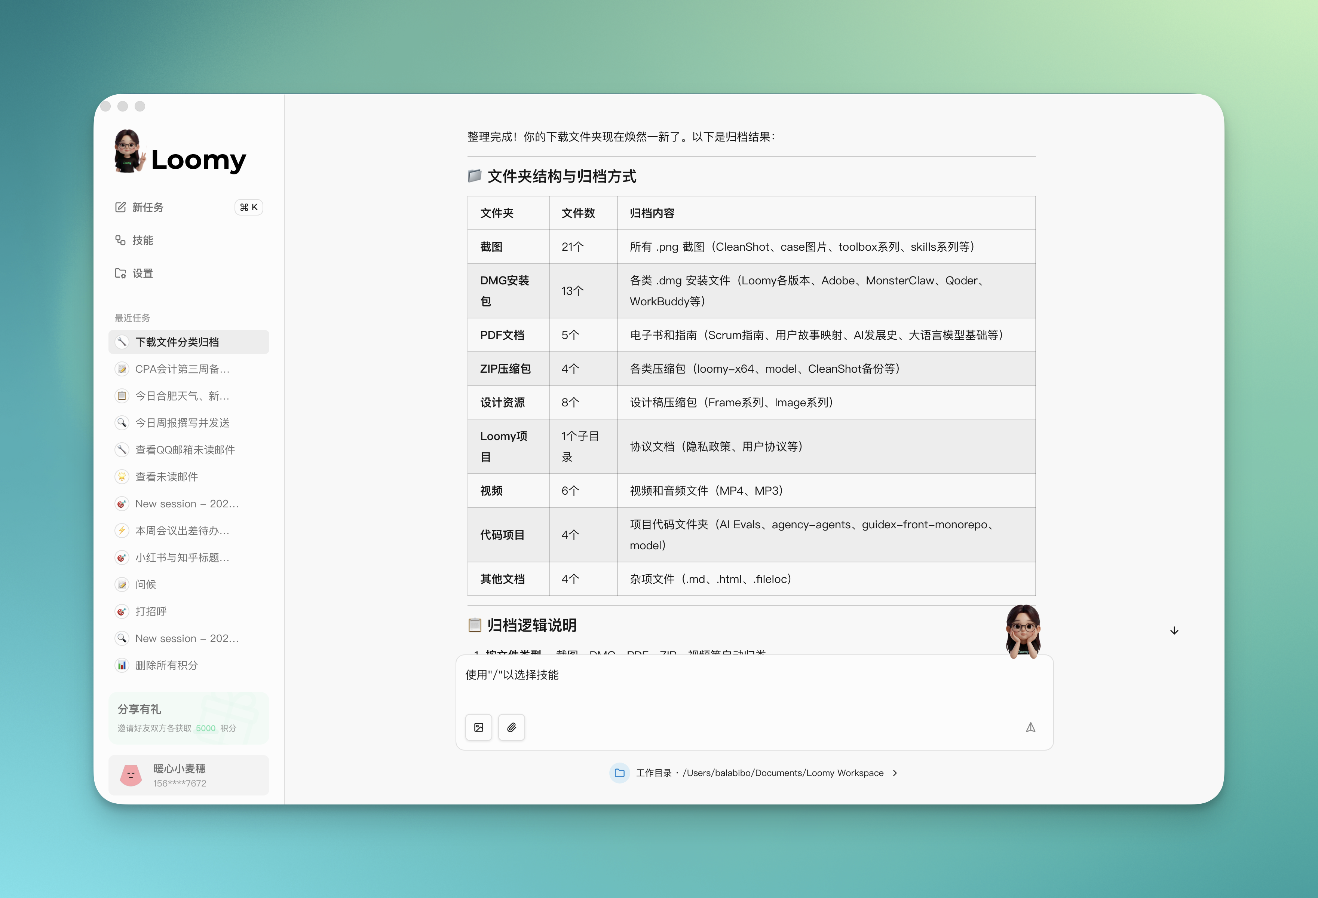Expand the workspace path chevron
Screen dimensions: 1318x898
click(895, 773)
